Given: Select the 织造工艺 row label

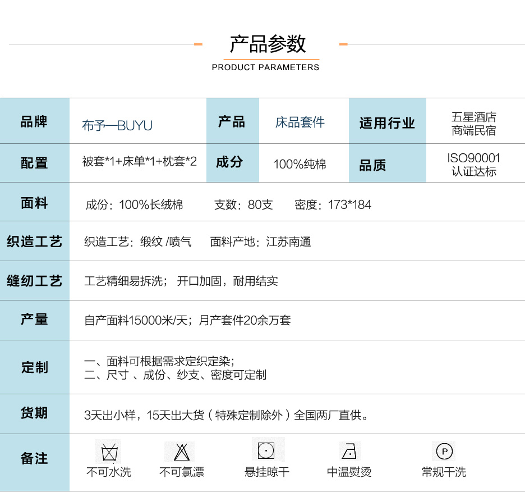Looking at the screenshot, I should [x=34, y=242].
